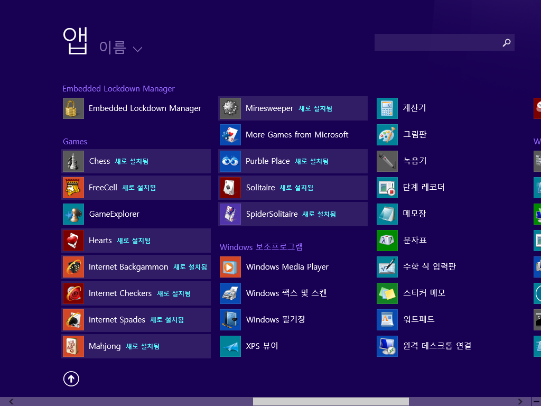The image size is (541, 406).
Task: Start Hearts from its icon
Action: 73,241
